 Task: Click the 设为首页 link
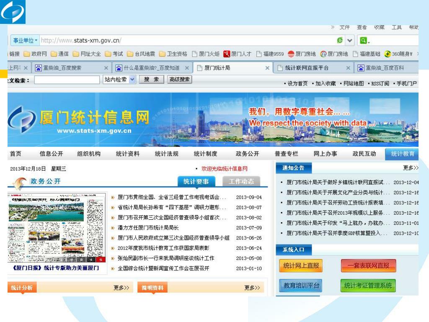click(297, 83)
